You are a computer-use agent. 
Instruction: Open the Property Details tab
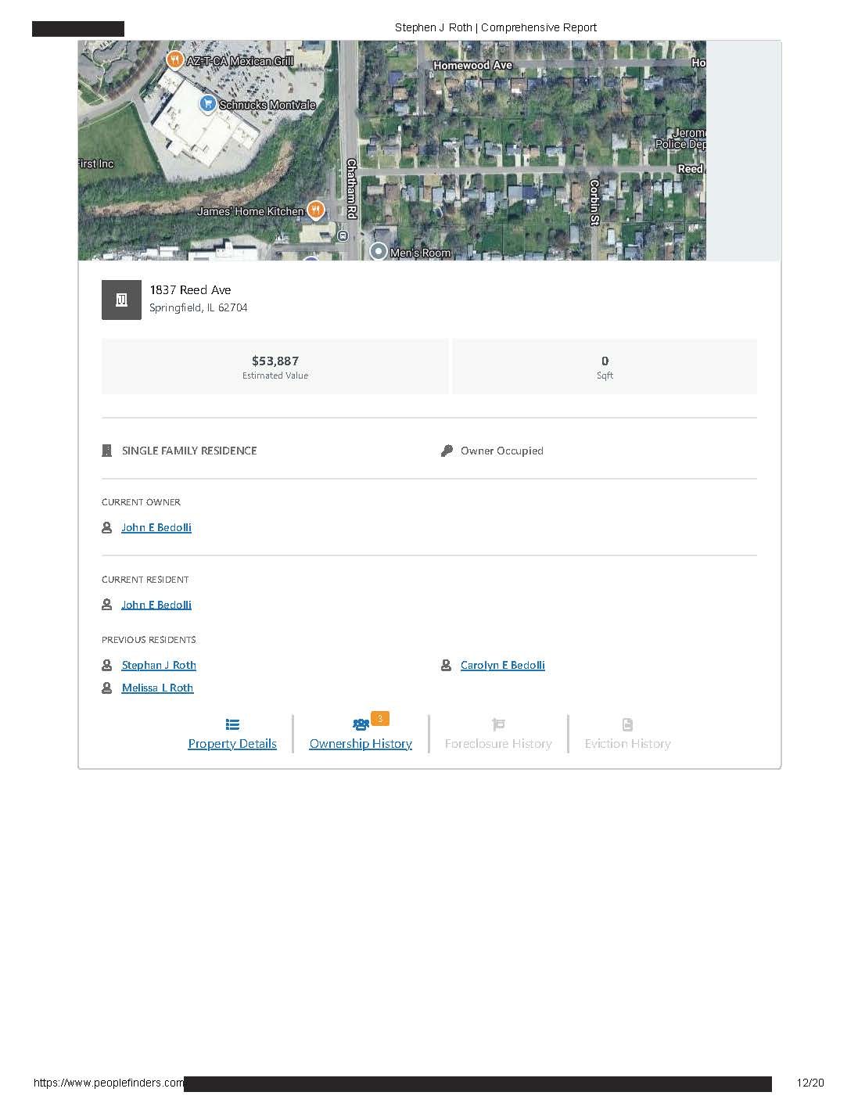[x=232, y=743]
